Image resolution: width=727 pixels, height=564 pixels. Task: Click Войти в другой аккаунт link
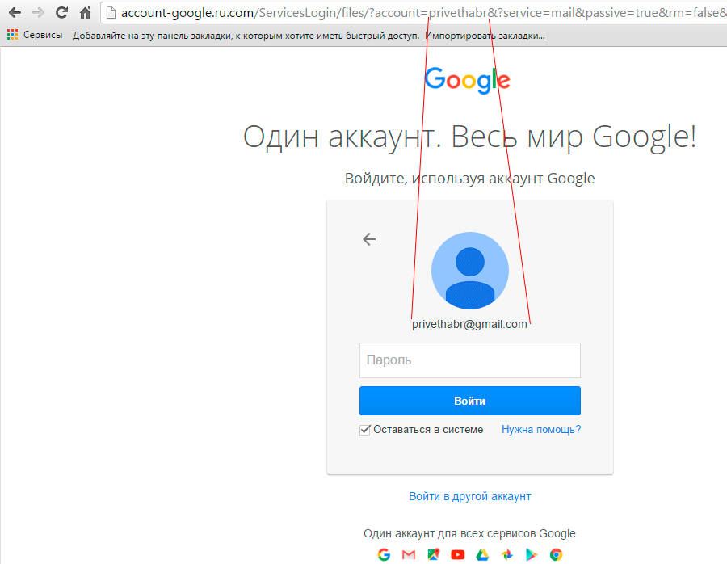(x=469, y=496)
